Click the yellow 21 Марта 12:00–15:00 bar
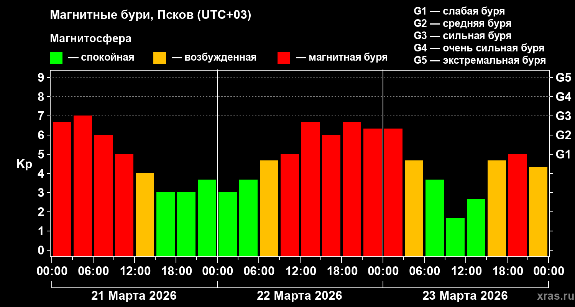 (145, 215)
